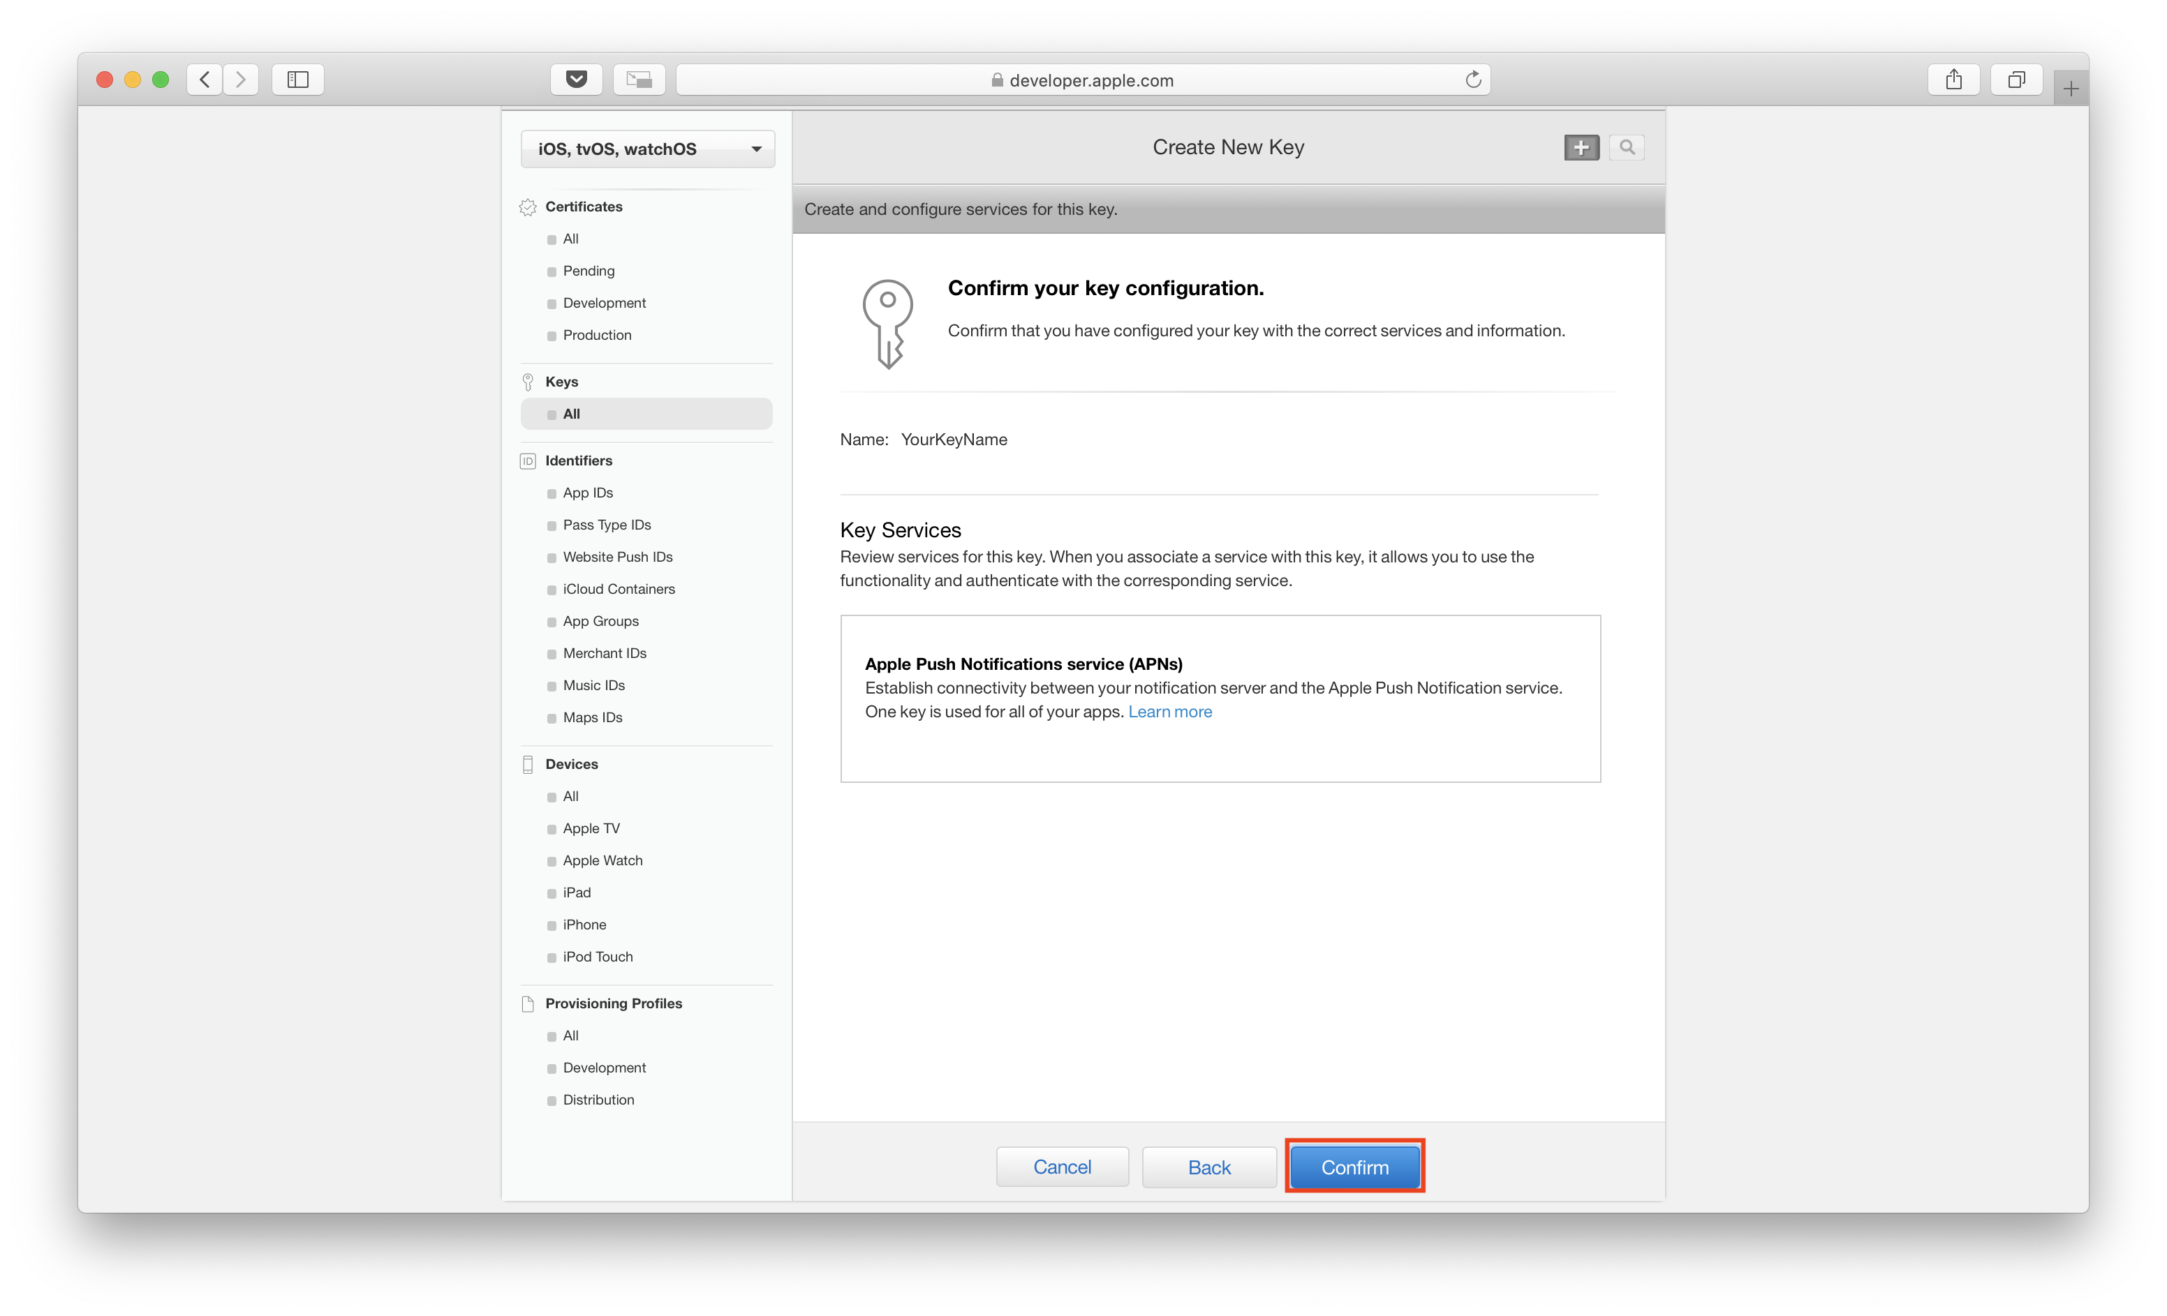Click the plus icon to add new key
Image resolution: width=2167 pixels, height=1316 pixels.
point(1581,148)
